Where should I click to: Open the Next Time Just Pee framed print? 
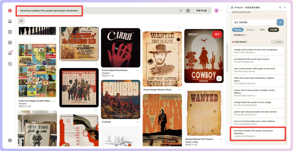[37, 128]
